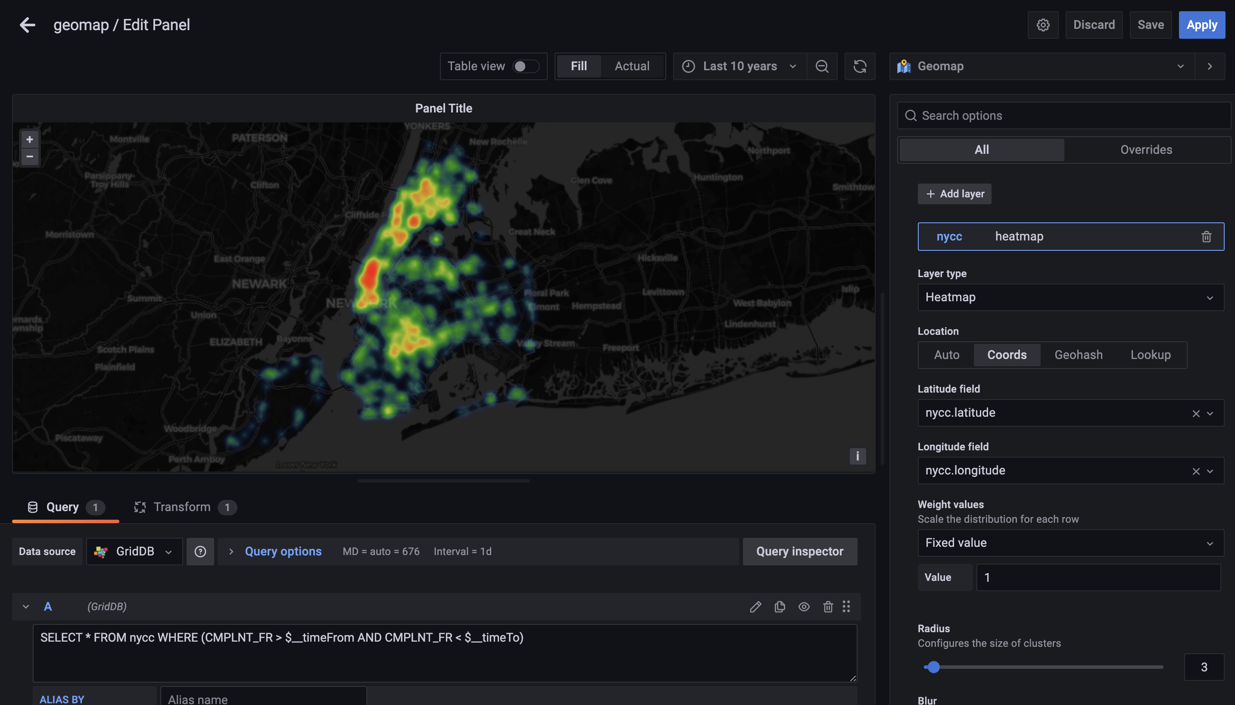Remove query A using trash icon
Image resolution: width=1235 pixels, height=705 pixels.
coord(827,606)
